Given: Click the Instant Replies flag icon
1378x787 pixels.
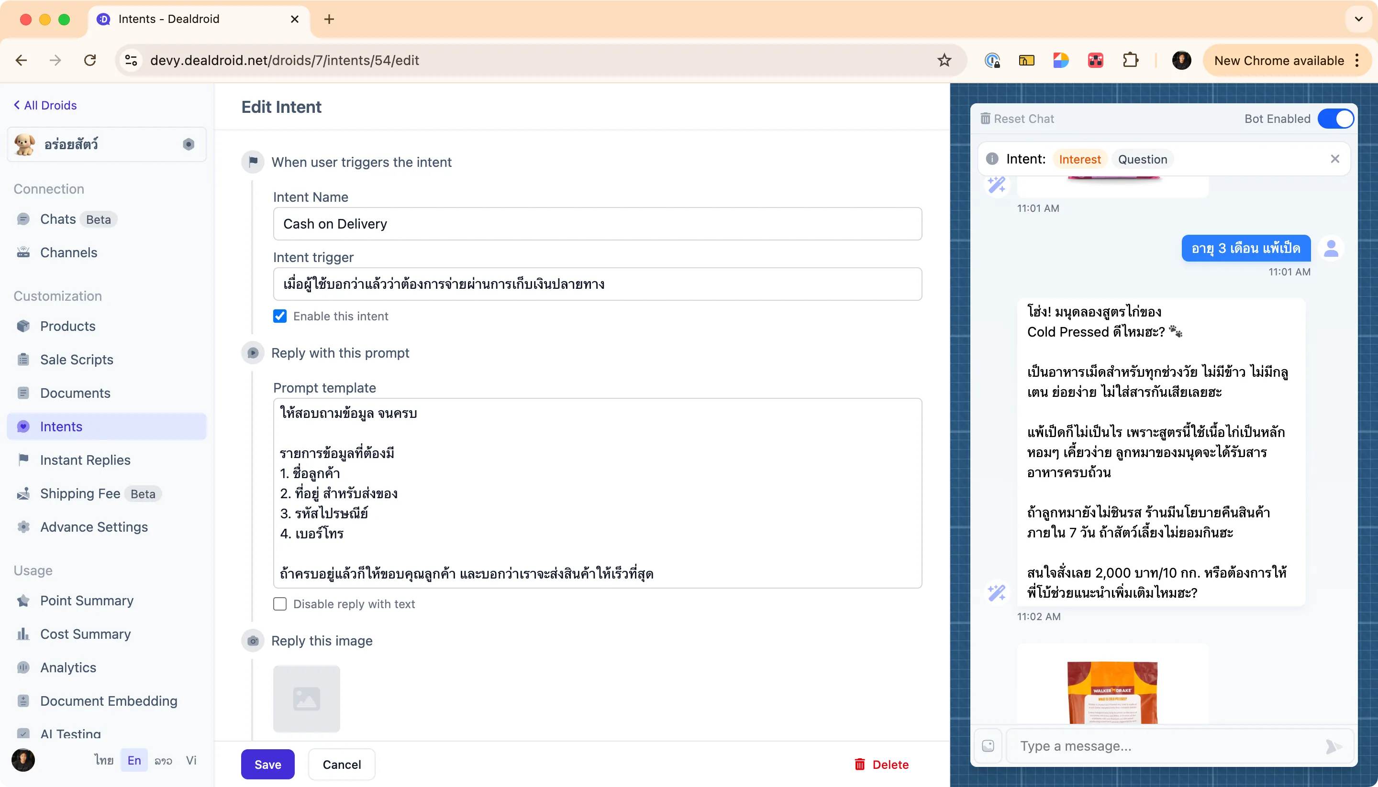Looking at the screenshot, I should pos(24,459).
